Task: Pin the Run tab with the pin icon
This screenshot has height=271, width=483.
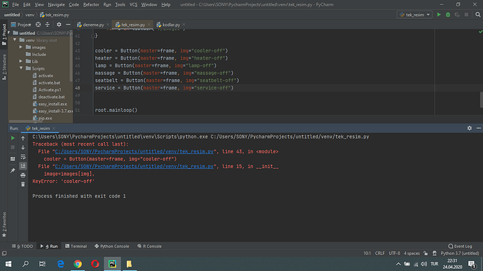Action: 13,170
